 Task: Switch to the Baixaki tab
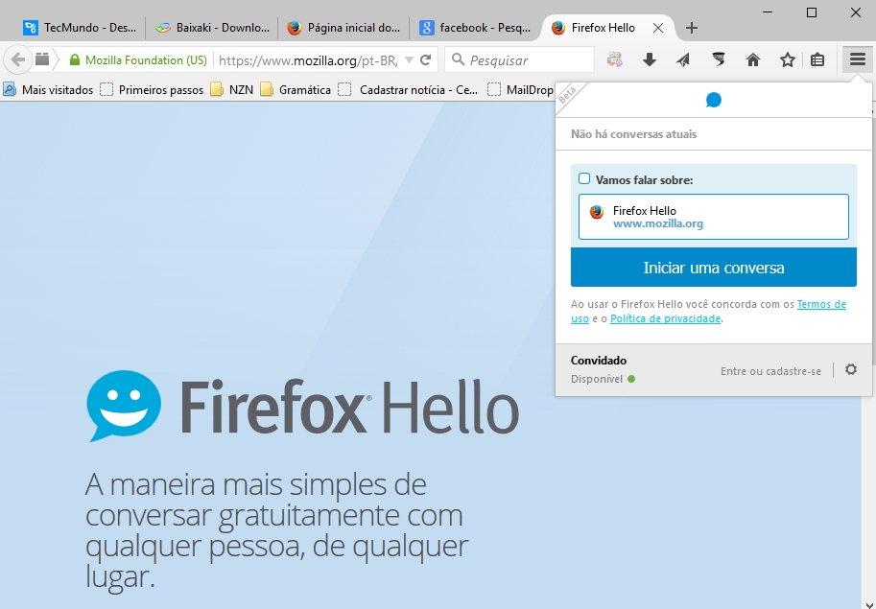pyautogui.click(x=212, y=28)
